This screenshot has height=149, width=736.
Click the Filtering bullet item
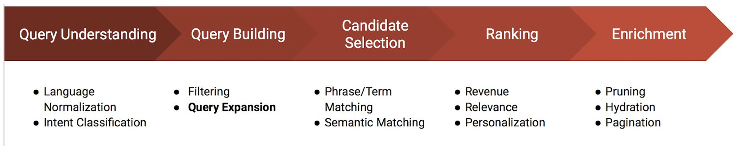point(209,92)
